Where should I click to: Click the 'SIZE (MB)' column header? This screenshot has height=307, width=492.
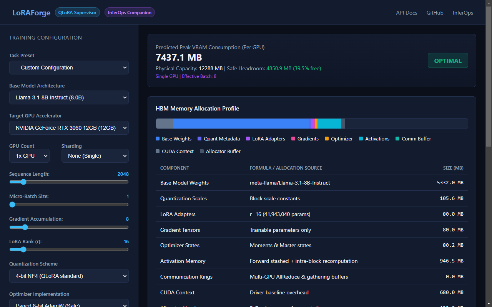point(453,168)
